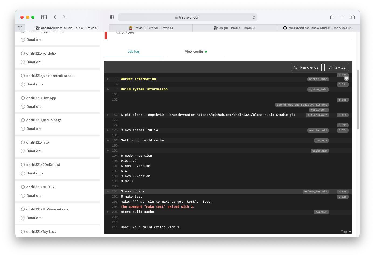Select the GitHub Bless-Music-Studio browser tab

click(318, 28)
